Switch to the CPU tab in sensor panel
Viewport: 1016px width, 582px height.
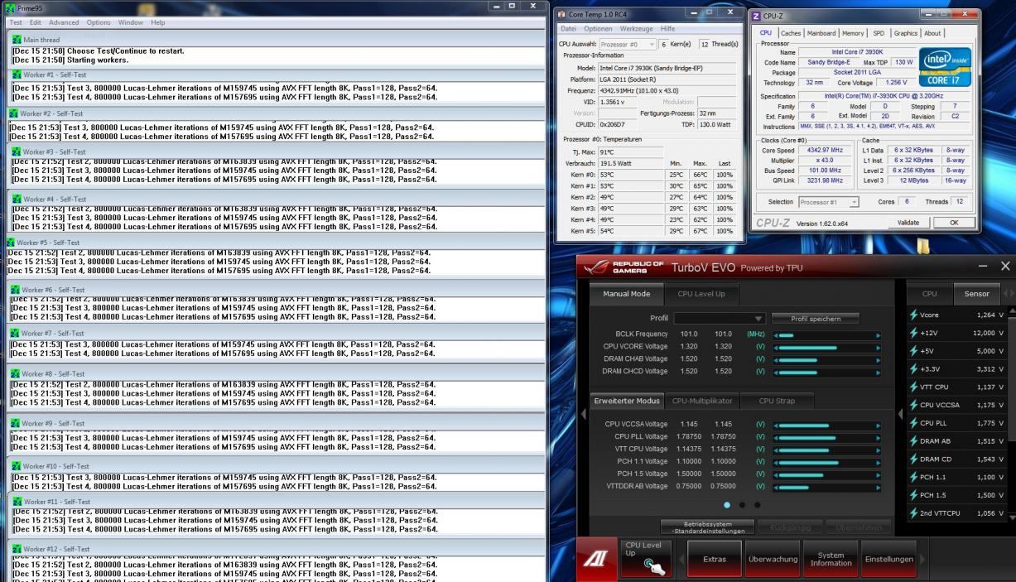[930, 294]
